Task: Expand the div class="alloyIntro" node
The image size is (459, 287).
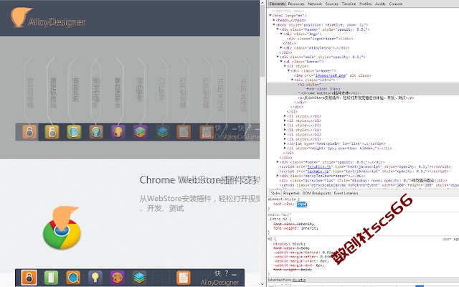Action: point(281,48)
